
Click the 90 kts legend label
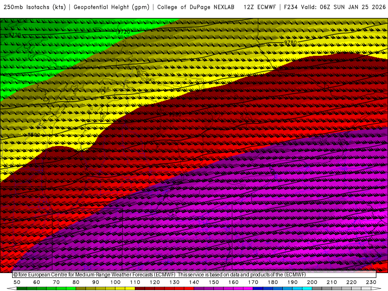96,282
